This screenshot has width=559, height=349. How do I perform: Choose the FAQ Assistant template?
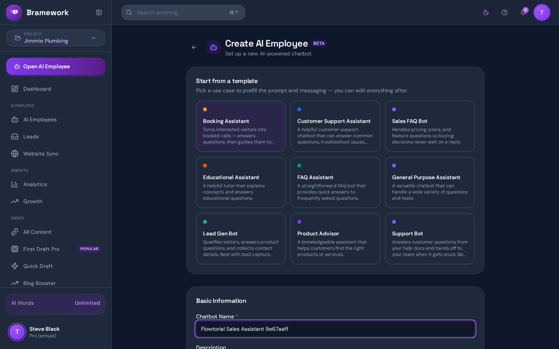pyautogui.click(x=335, y=182)
